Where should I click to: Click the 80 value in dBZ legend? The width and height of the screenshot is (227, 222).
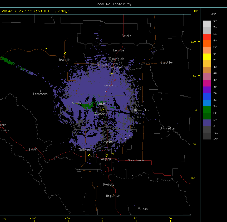[x=215, y=21]
